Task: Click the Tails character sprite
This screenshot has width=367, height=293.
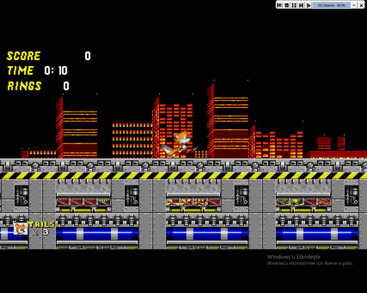Action: click(180, 144)
